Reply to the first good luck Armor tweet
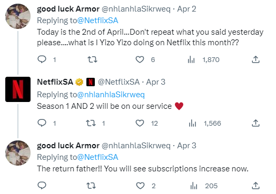 click(42, 59)
